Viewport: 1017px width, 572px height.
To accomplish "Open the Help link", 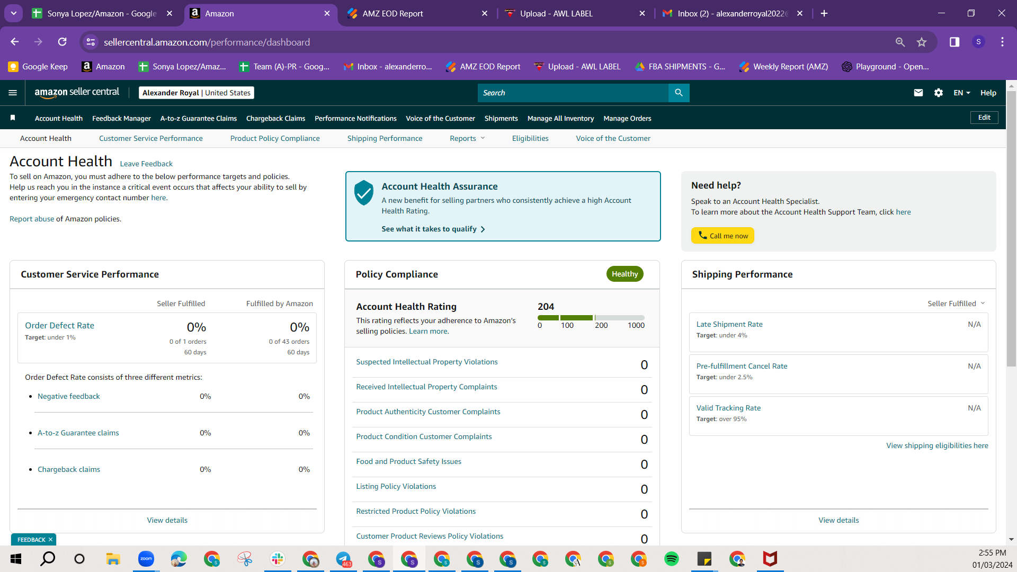I will 988,93.
